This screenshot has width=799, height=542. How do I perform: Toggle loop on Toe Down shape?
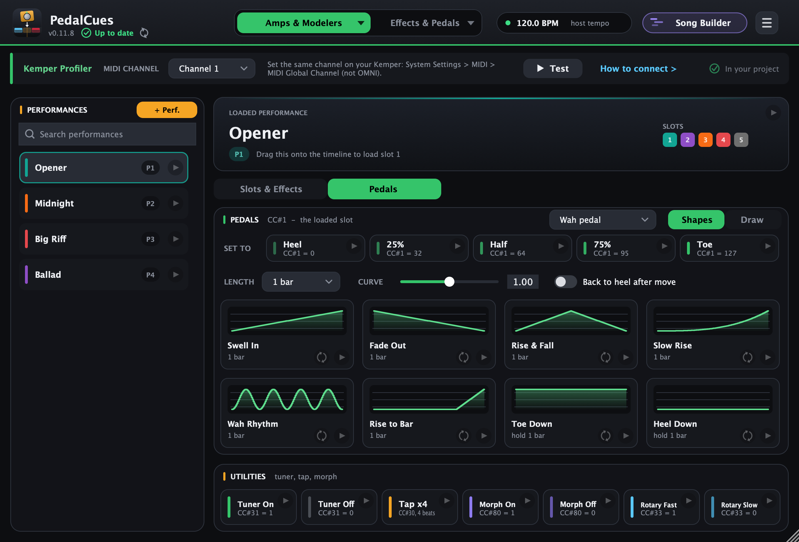[606, 435]
